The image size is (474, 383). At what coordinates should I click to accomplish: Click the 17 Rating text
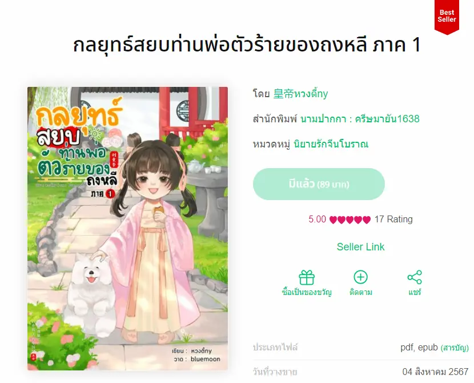393,220
